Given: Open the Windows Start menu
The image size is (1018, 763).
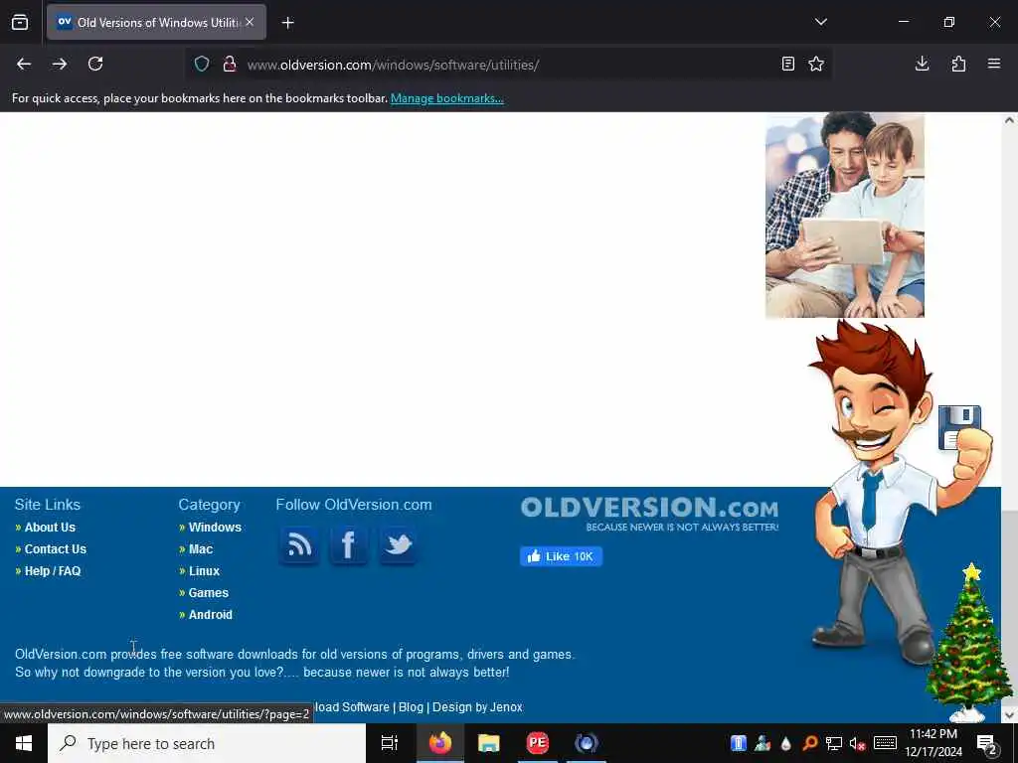Looking at the screenshot, I should pyautogui.click(x=24, y=743).
